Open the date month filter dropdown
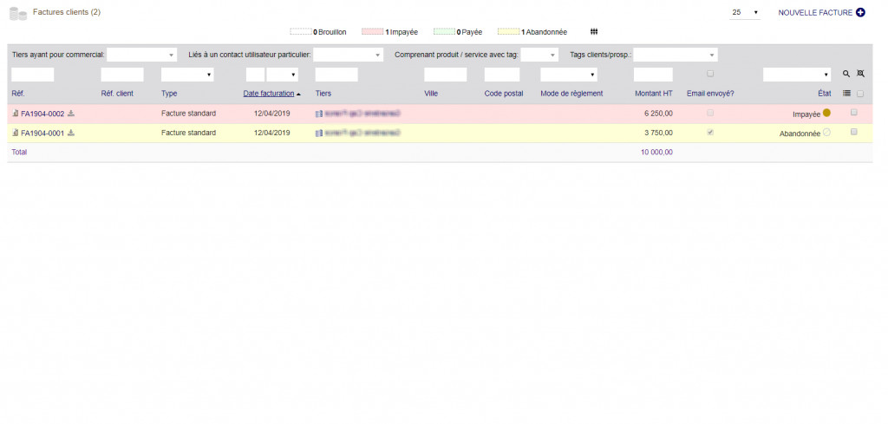Screen dimensions: 888x424 pos(283,75)
